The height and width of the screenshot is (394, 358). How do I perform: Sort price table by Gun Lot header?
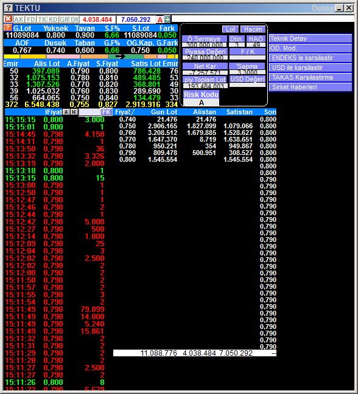(164, 112)
